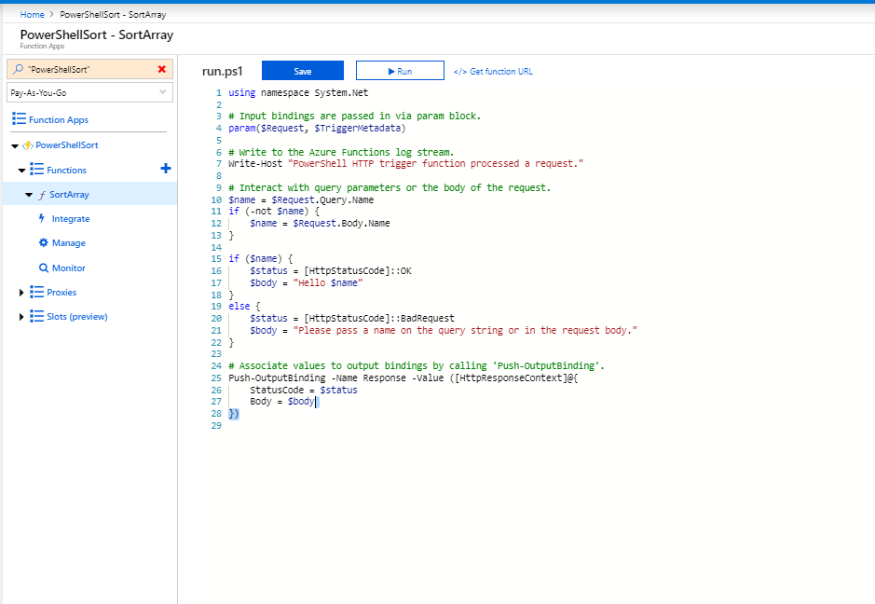Click the Home breadcrumb link

[x=32, y=15]
